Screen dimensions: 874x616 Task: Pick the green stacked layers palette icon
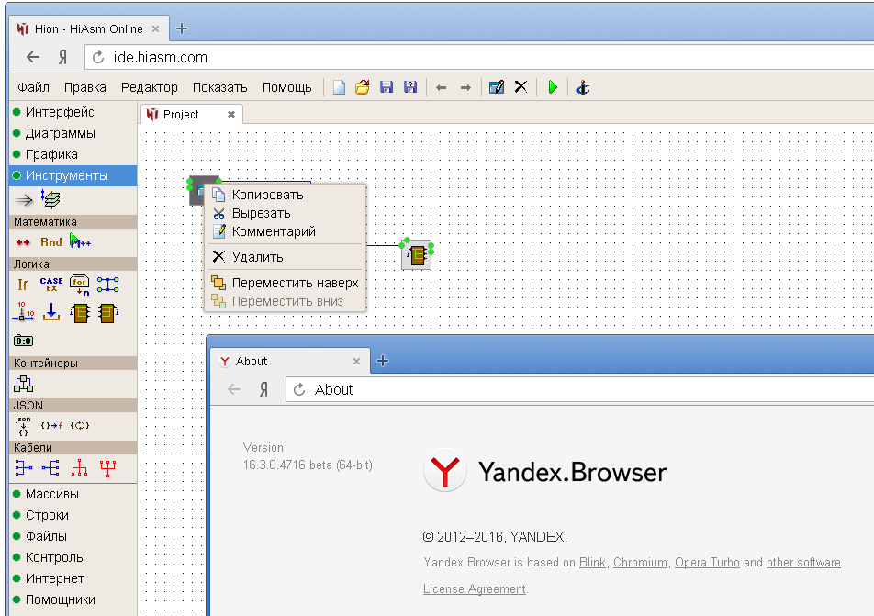coord(50,199)
